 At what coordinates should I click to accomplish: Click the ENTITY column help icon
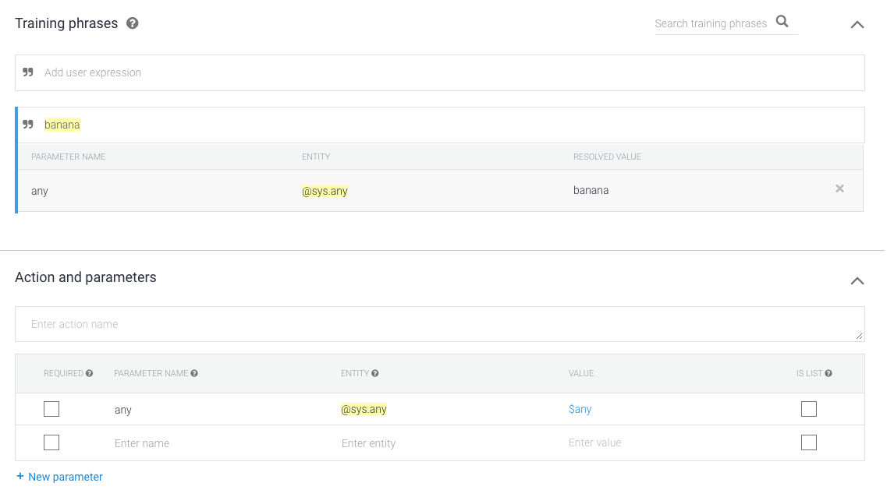click(x=375, y=373)
